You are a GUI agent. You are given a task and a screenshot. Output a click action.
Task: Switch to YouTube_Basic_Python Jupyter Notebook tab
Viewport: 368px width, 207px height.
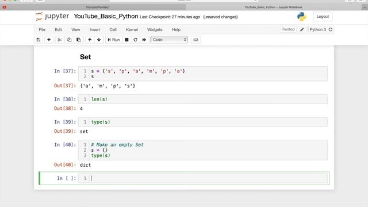(x=274, y=7)
